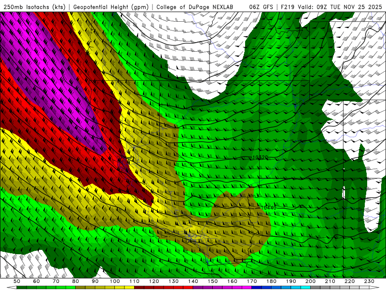Click the 60 value on the color scale
Image resolution: width=386 pixels, height=290 pixels.
pos(36,281)
